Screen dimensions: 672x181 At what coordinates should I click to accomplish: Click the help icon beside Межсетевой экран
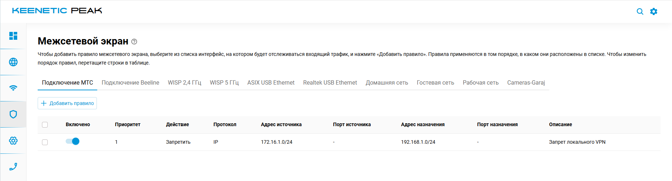134,42
